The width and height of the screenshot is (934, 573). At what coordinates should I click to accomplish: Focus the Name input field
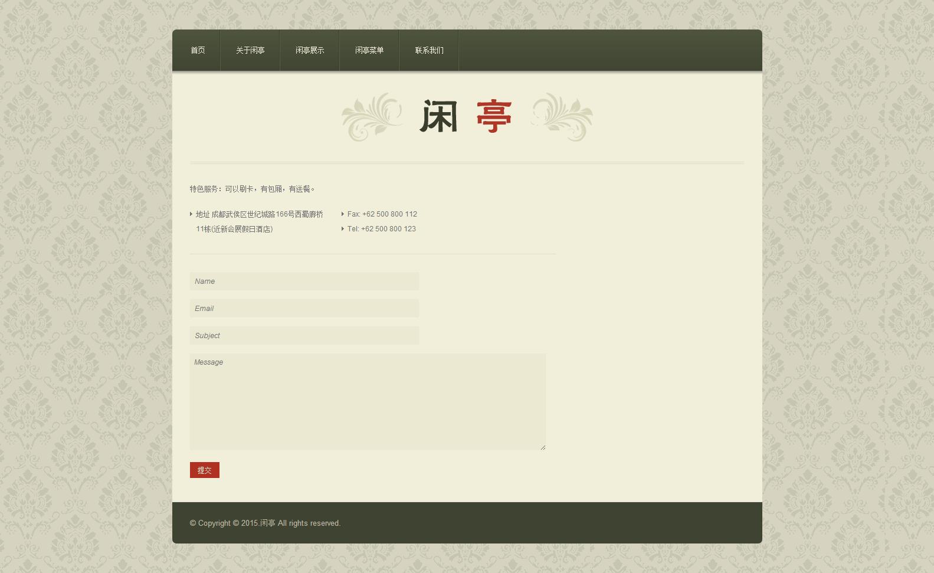(304, 281)
